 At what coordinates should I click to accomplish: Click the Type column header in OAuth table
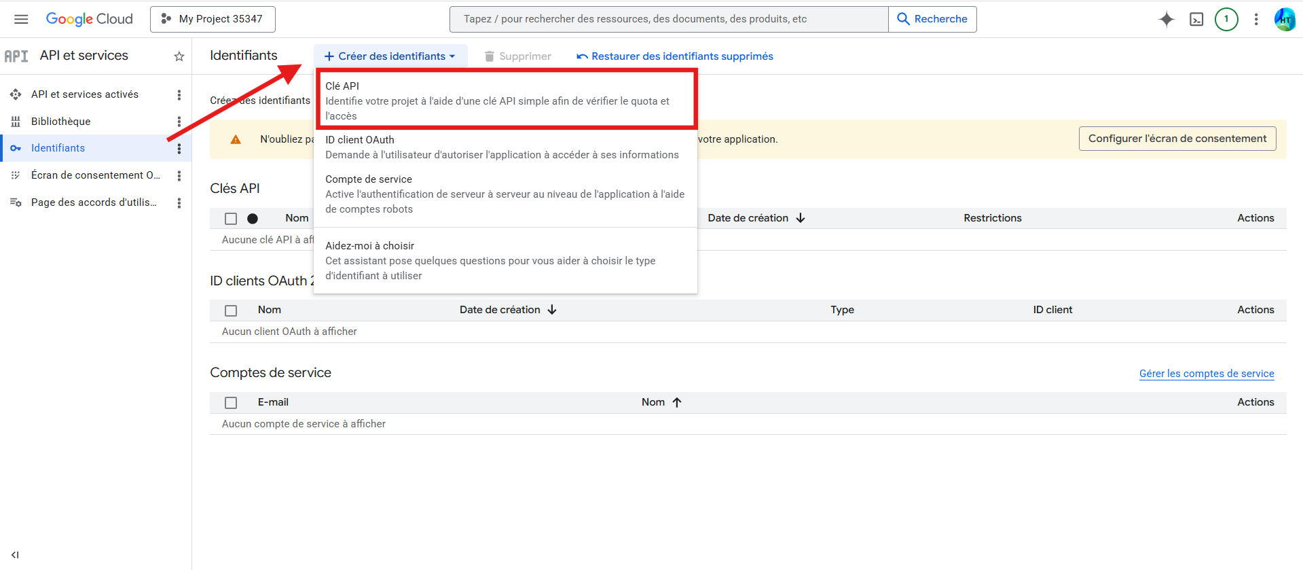[842, 310]
